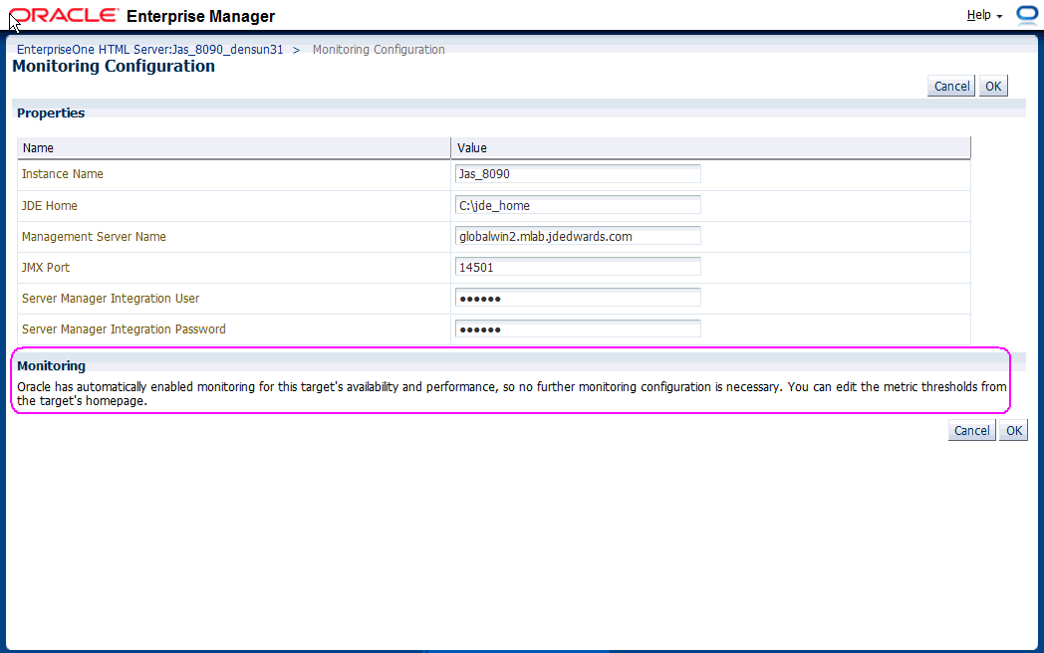Open the Help dropdown menu
The width and height of the screenshot is (1044, 653).
pos(984,15)
